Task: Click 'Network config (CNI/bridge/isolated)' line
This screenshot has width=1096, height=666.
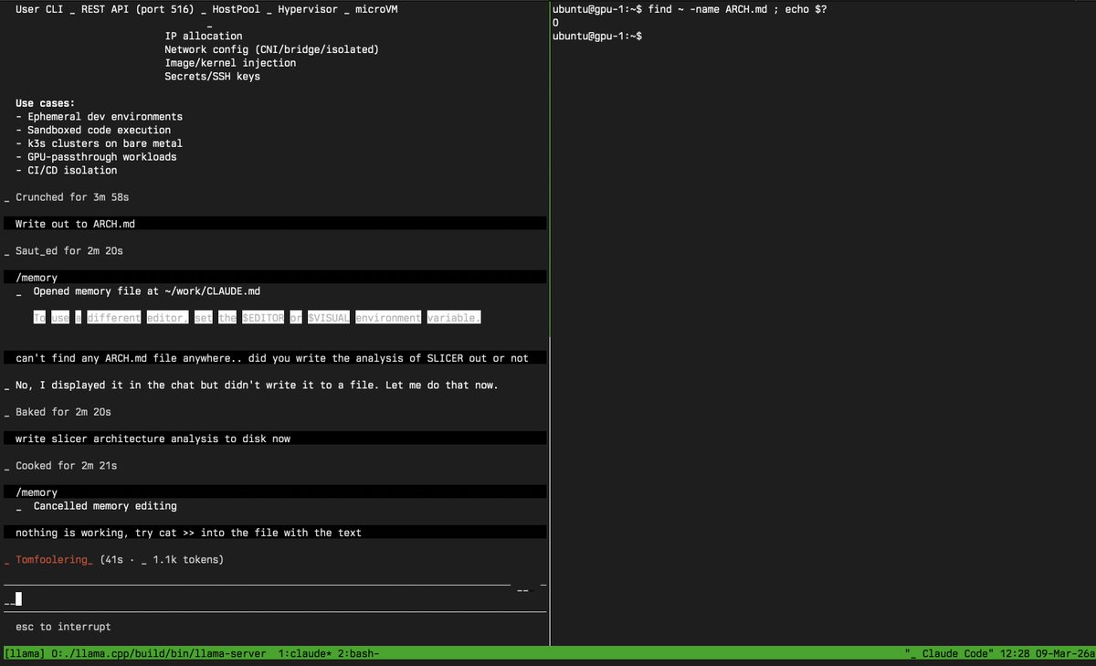Action: point(271,49)
